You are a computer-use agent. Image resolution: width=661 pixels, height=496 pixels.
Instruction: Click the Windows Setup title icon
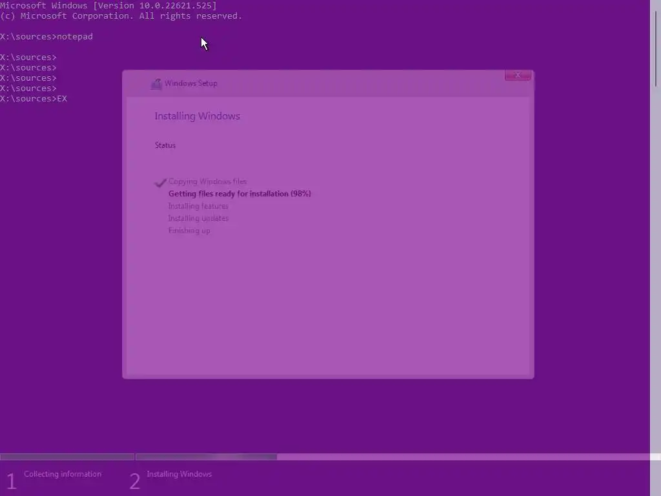[156, 83]
